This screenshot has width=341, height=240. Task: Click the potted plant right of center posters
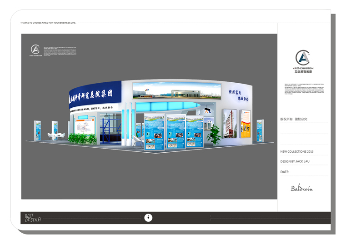click(214, 135)
